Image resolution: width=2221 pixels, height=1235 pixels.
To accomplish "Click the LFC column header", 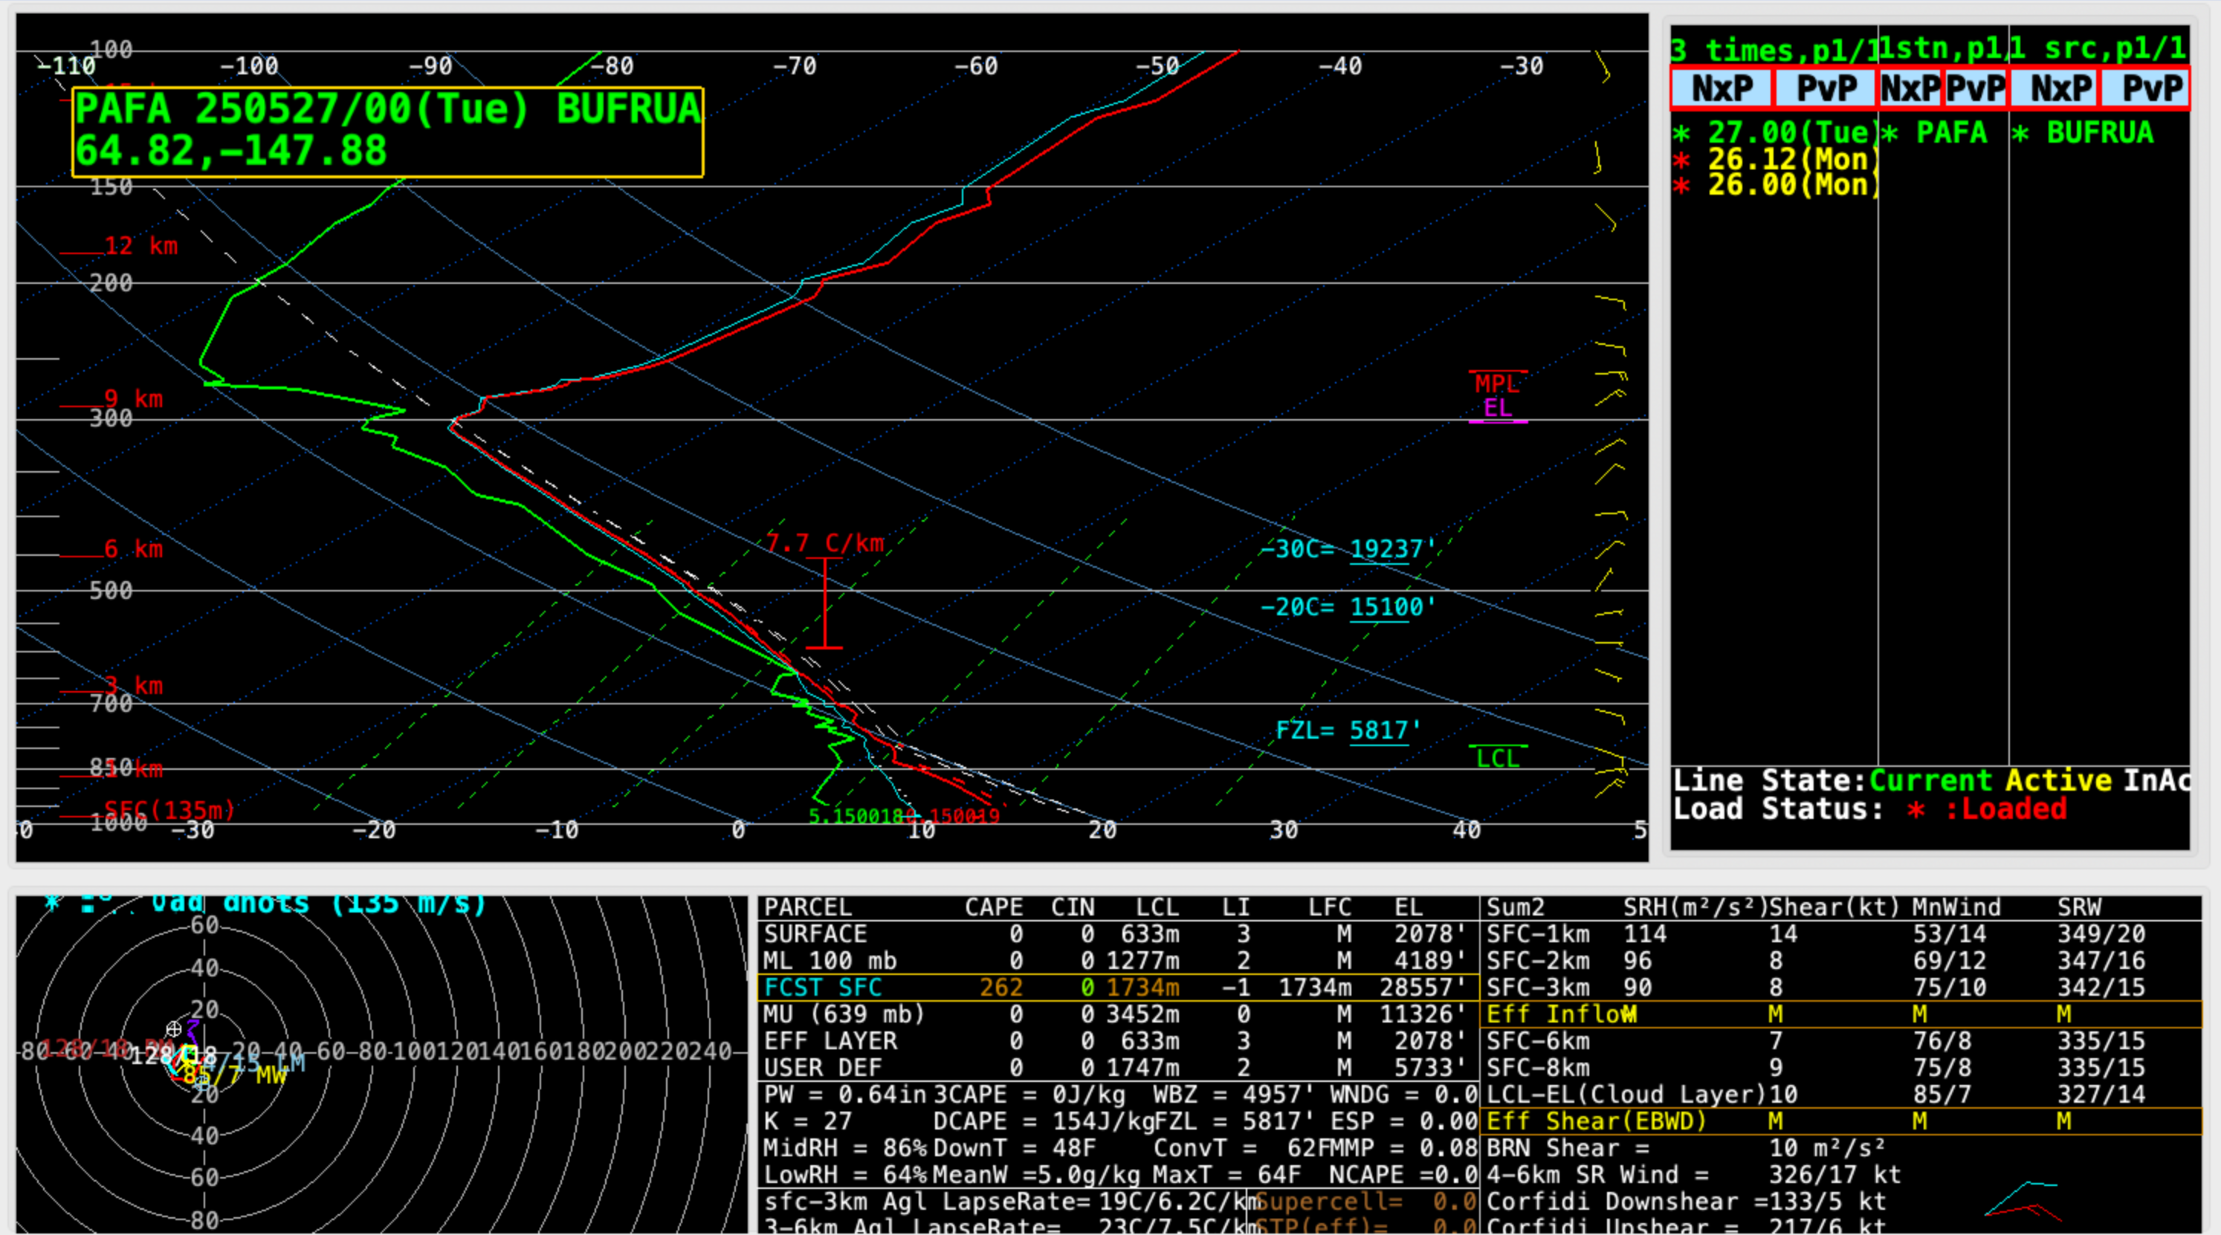I will tap(1330, 907).
